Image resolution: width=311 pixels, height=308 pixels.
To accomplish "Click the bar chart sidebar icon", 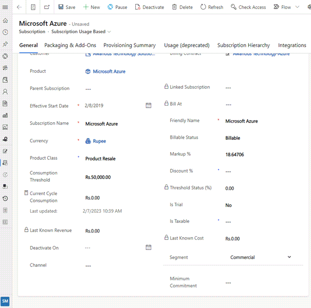I will (x=5, y=115).
